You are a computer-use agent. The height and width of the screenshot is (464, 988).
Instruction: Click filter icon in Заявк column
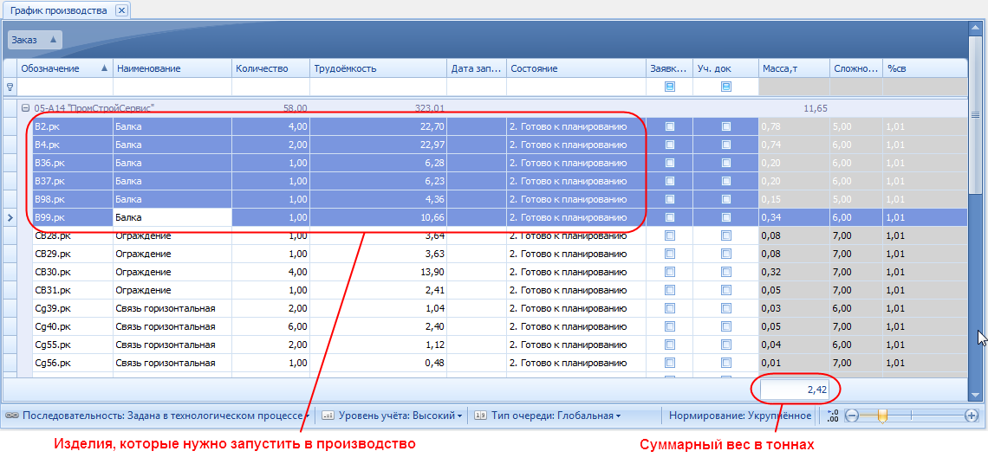pos(669,87)
